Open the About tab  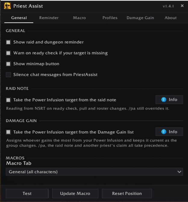pos(171,18)
